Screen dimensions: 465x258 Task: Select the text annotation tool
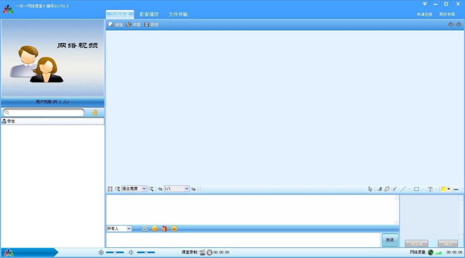pos(430,189)
